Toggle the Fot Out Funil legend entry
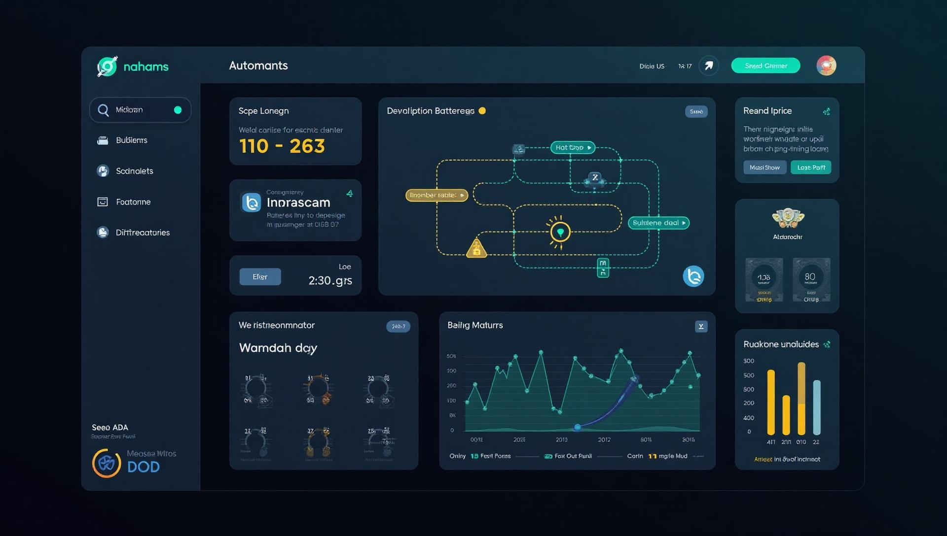 tap(568, 456)
